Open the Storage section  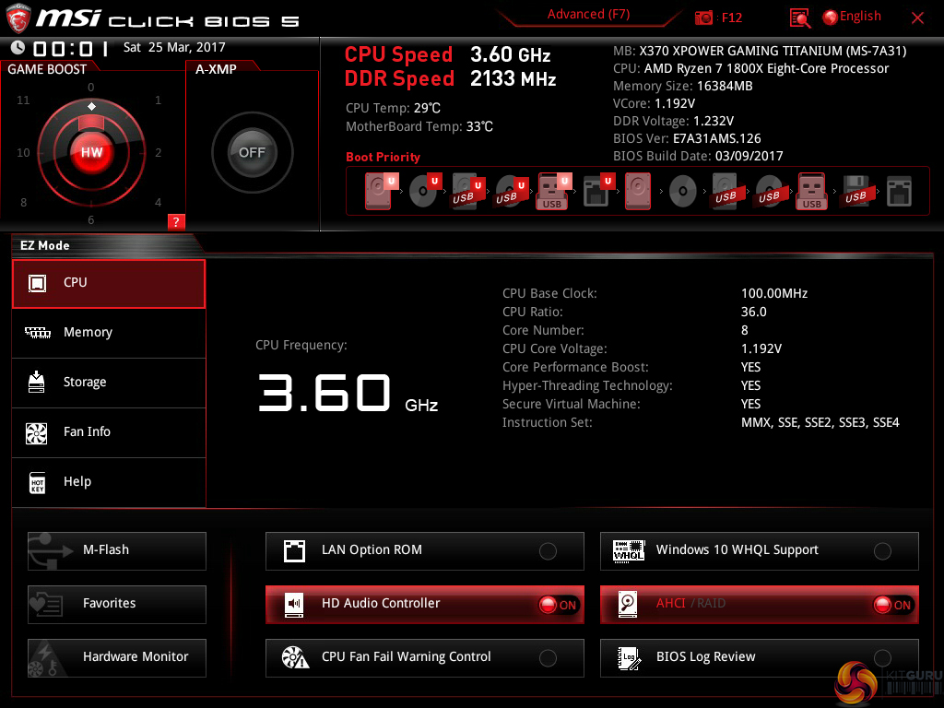coord(109,383)
